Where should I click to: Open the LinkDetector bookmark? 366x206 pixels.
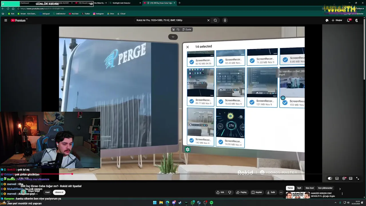[x=59, y=14]
